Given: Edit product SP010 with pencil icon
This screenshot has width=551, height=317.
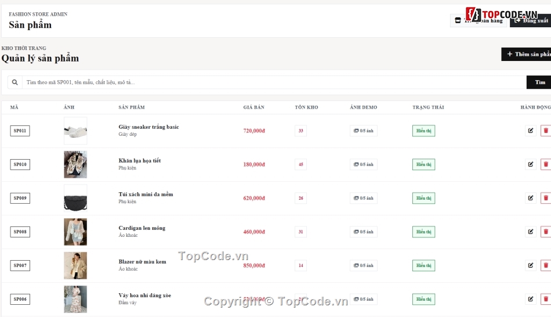Looking at the screenshot, I should tap(531, 164).
